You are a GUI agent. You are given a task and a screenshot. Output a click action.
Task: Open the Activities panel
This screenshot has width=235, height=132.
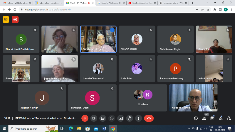click(x=221, y=118)
